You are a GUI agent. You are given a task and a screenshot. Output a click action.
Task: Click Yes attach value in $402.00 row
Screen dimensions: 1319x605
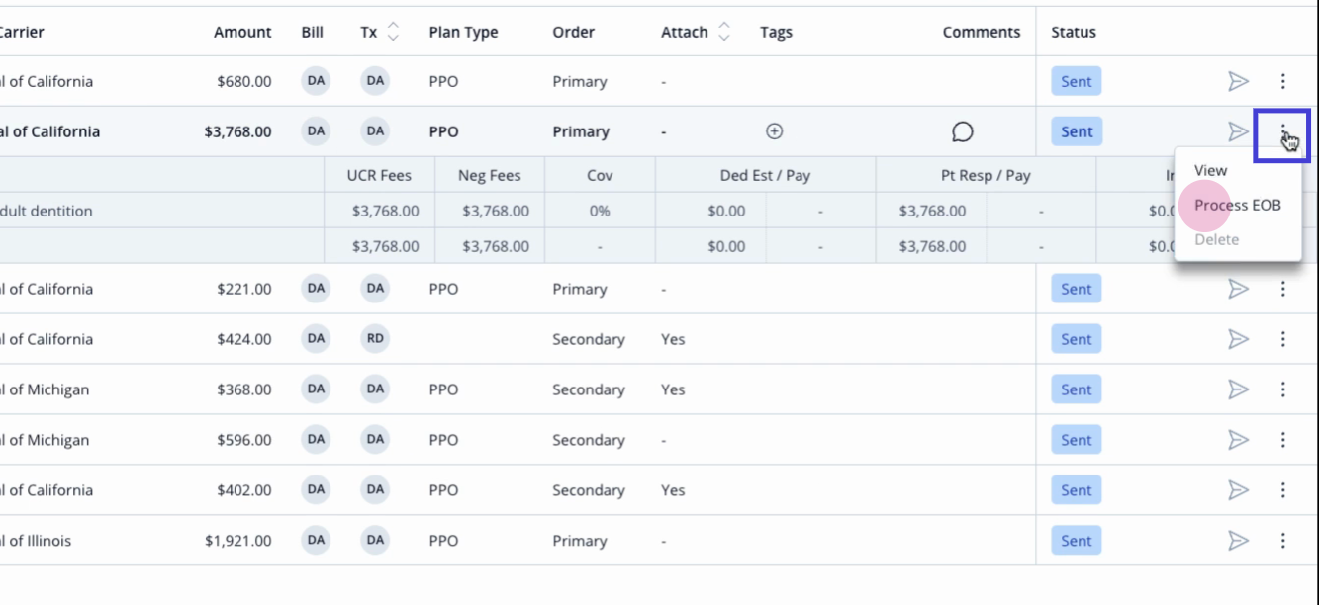[x=673, y=490]
